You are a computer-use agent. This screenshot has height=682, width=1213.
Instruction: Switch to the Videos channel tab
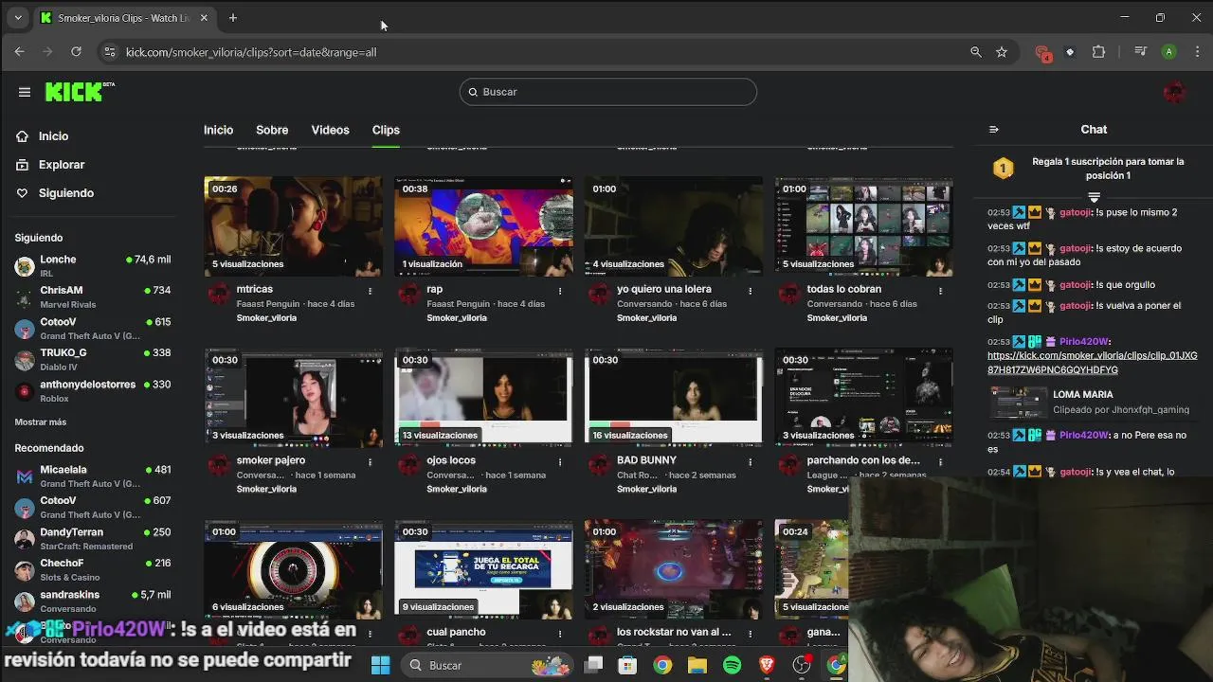click(330, 130)
